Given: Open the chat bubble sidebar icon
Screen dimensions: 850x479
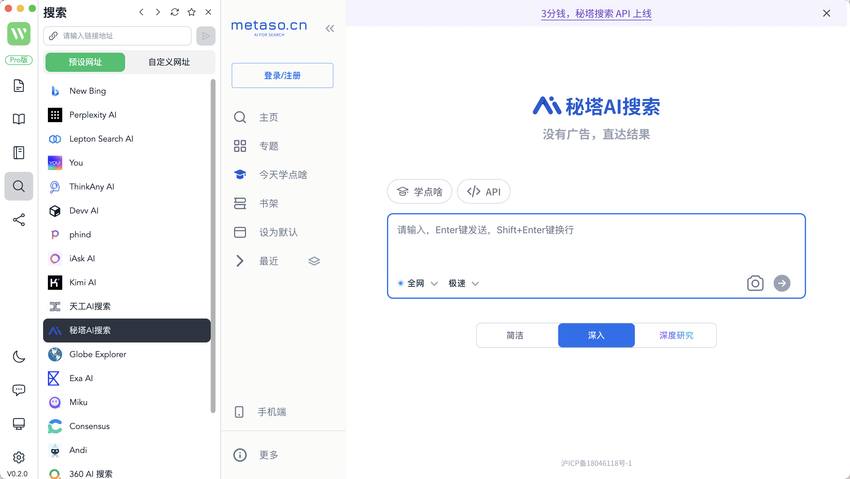Looking at the screenshot, I should pos(19,390).
